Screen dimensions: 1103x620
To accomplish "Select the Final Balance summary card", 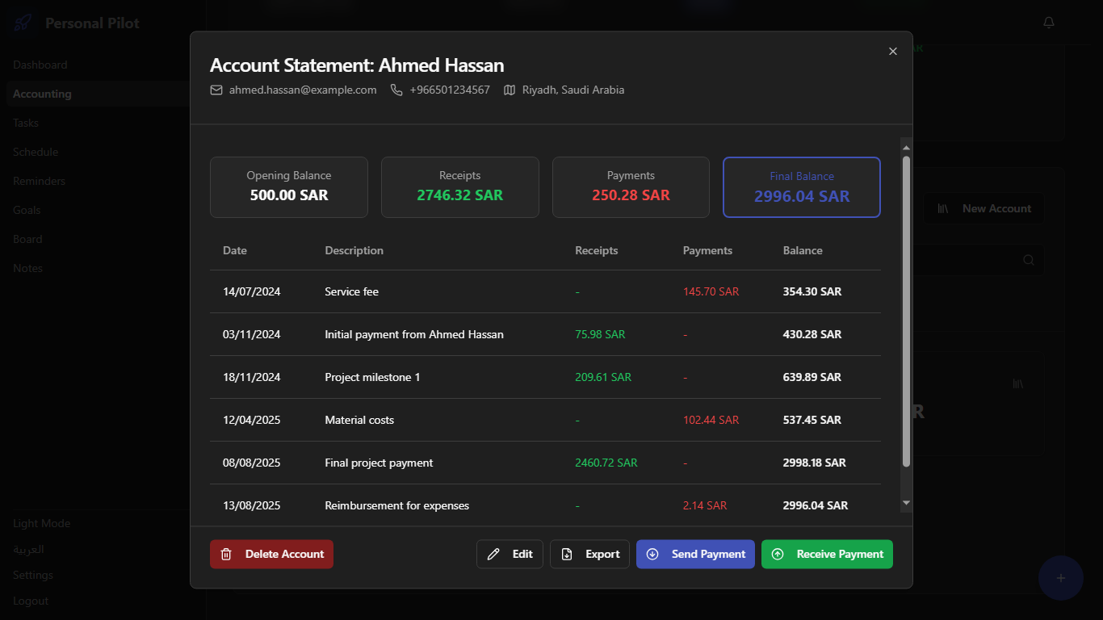I will pyautogui.click(x=801, y=187).
